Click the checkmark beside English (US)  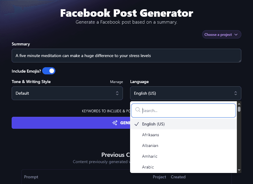(136, 124)
